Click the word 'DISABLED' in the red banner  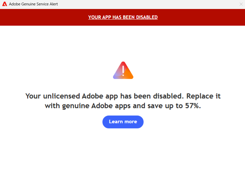point(147,17)
